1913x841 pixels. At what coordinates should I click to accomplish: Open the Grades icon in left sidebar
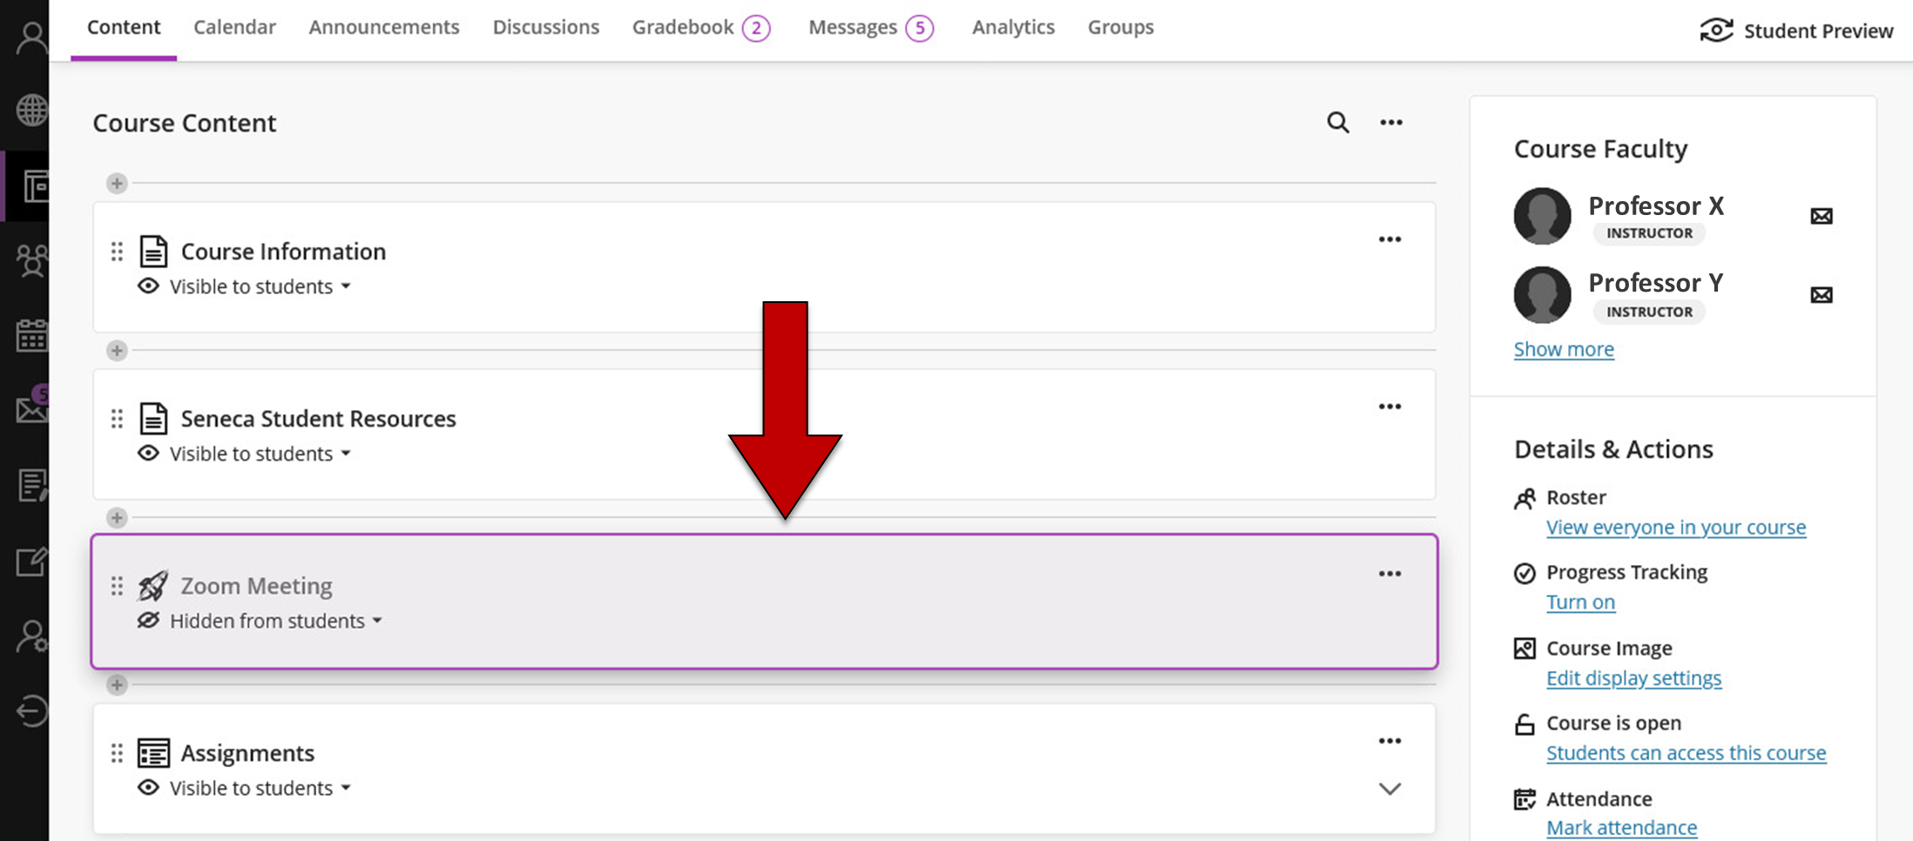pyautogui.click(x=31, y=485)
